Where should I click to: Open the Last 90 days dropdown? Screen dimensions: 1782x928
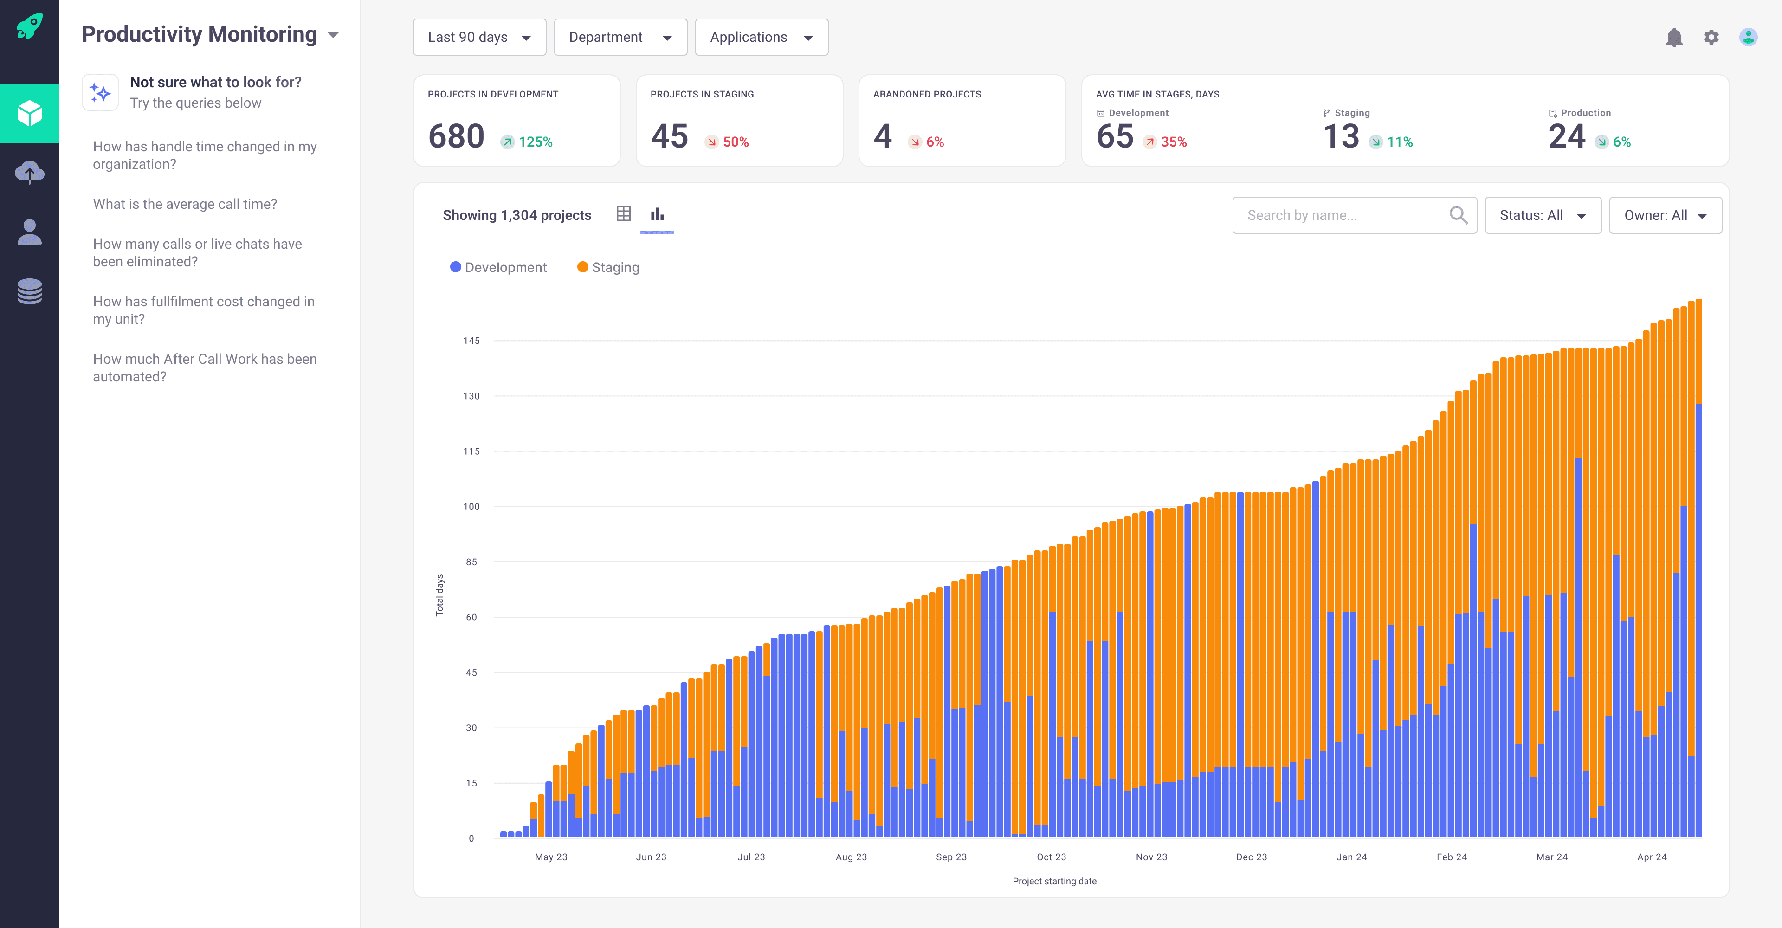pos(479,37)
